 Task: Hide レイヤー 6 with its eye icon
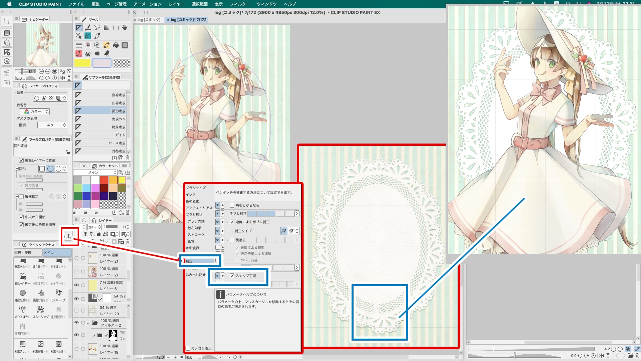pyautogui.click(x=76, y=285)
